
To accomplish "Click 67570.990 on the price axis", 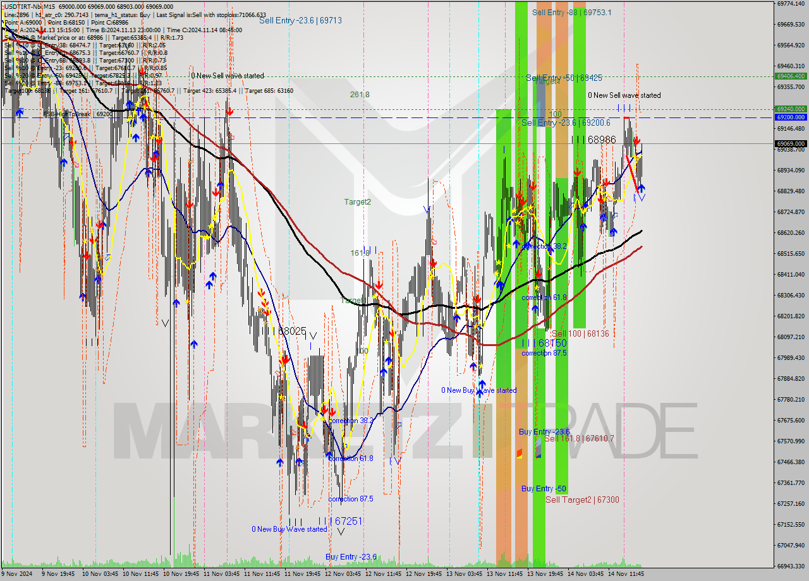I will point(791,441).
